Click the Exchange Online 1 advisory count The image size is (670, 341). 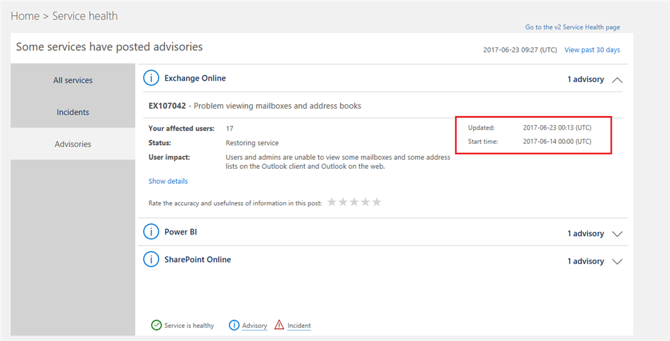[x=586, y=79]
